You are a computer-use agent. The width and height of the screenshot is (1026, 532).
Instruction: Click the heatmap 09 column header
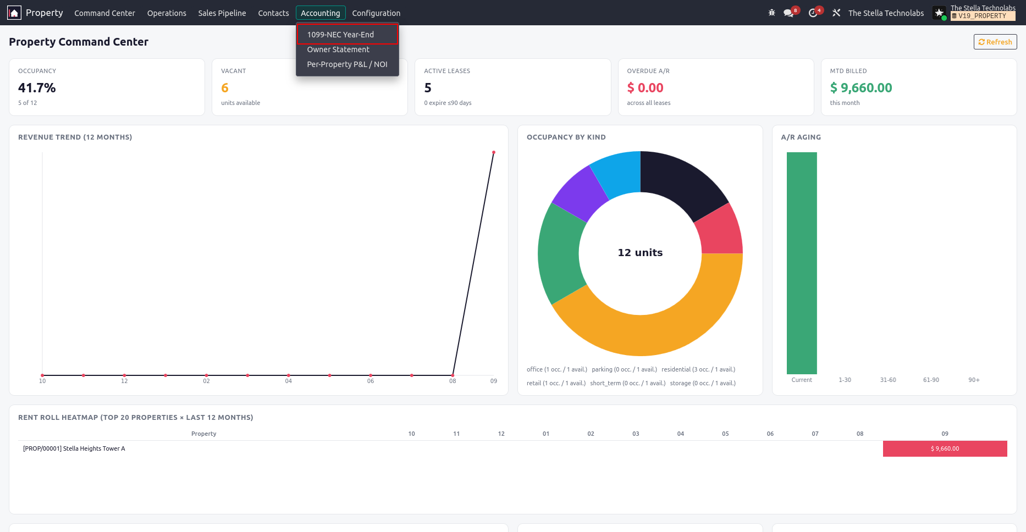[945, 434]
